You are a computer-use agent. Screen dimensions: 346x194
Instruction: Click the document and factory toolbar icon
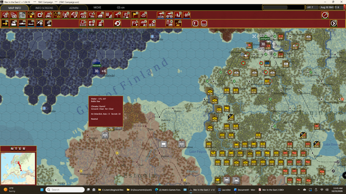tap(169, 23)
